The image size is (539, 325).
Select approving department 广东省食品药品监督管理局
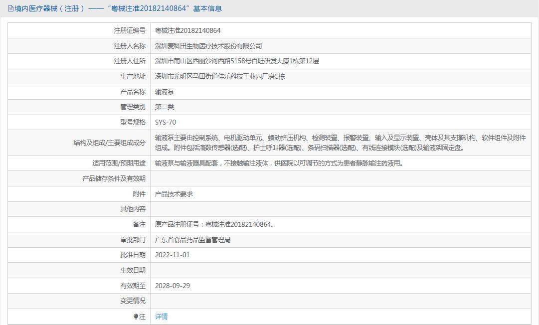[x=192, y=240]
